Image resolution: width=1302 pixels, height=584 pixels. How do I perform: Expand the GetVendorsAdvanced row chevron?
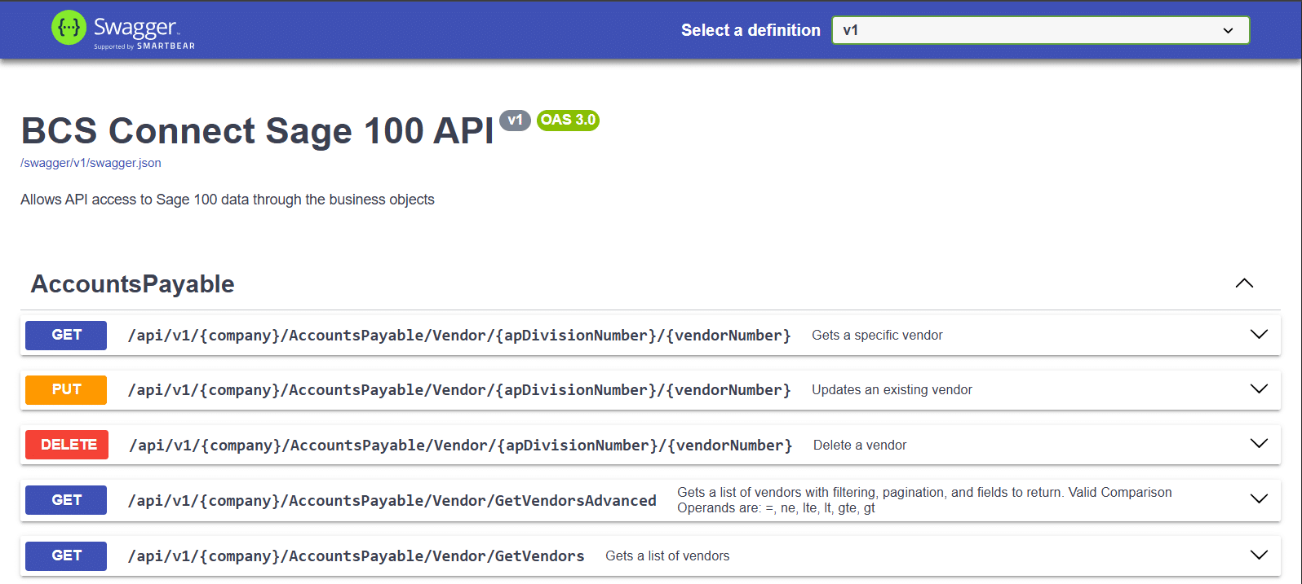(x=1259, y=499)
